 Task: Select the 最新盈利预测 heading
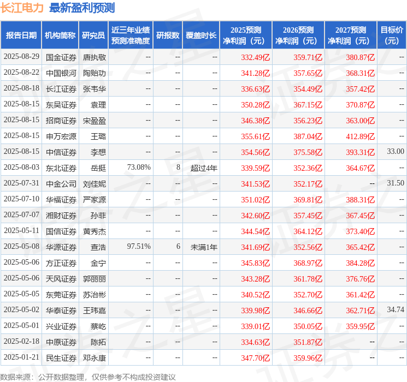82,8
